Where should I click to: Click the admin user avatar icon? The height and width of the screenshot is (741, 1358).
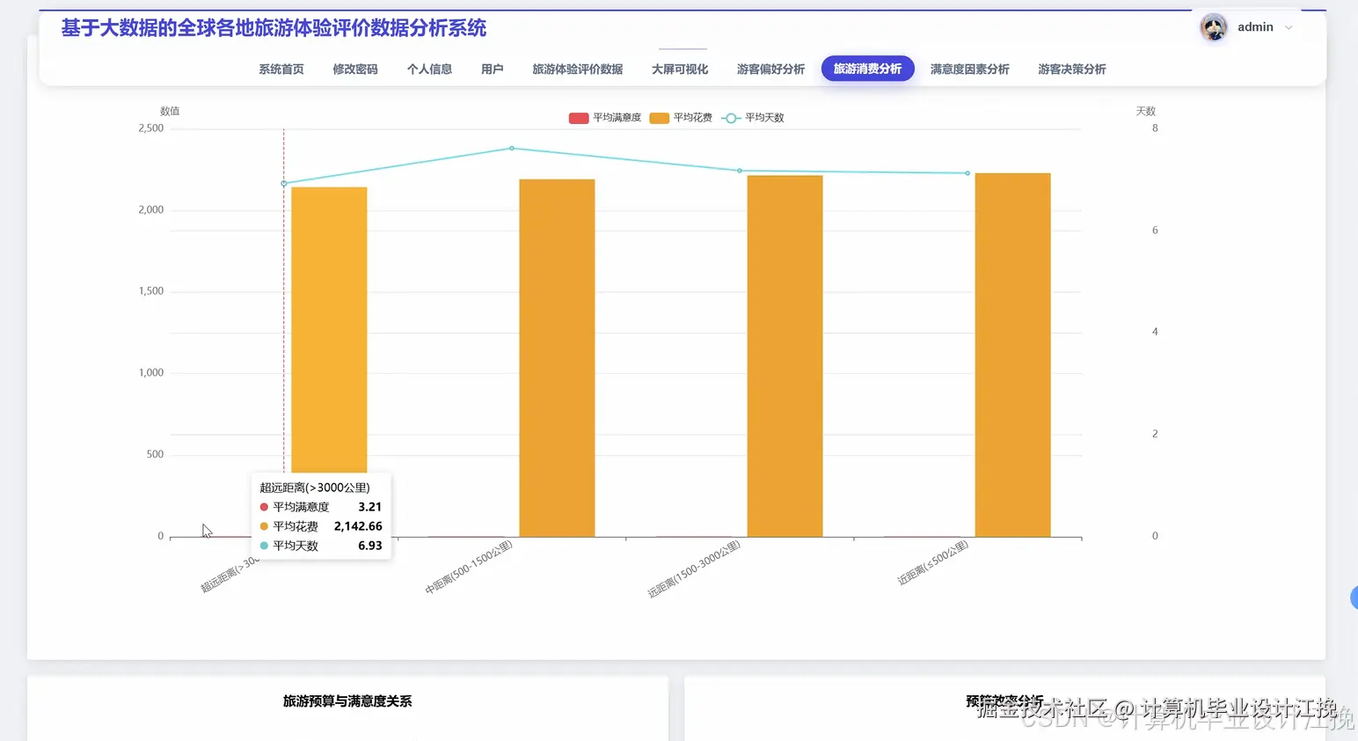1213,26
